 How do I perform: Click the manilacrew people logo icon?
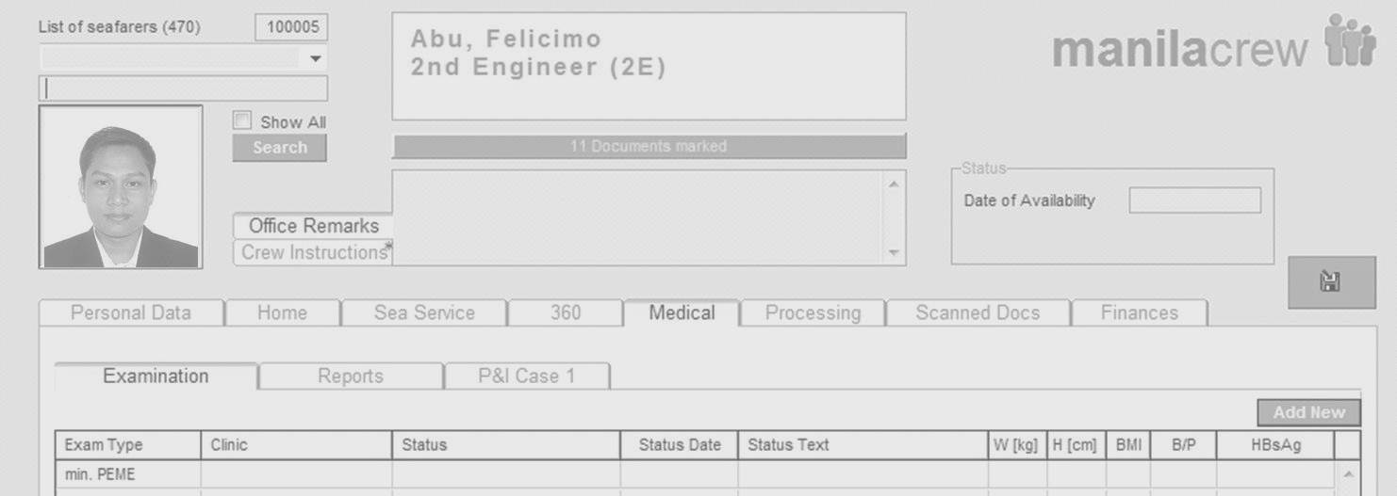pyautogui.click(x=1350, y=42)
